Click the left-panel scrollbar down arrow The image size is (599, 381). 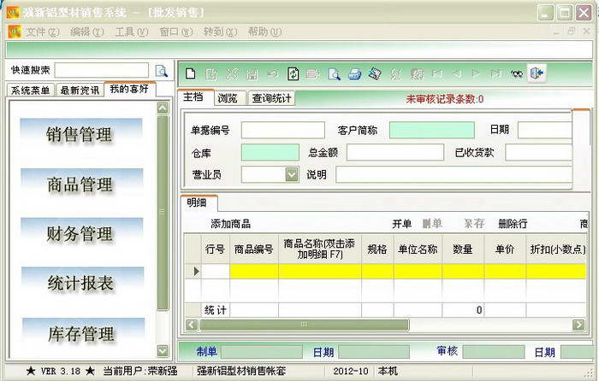(x=163, y=351)
